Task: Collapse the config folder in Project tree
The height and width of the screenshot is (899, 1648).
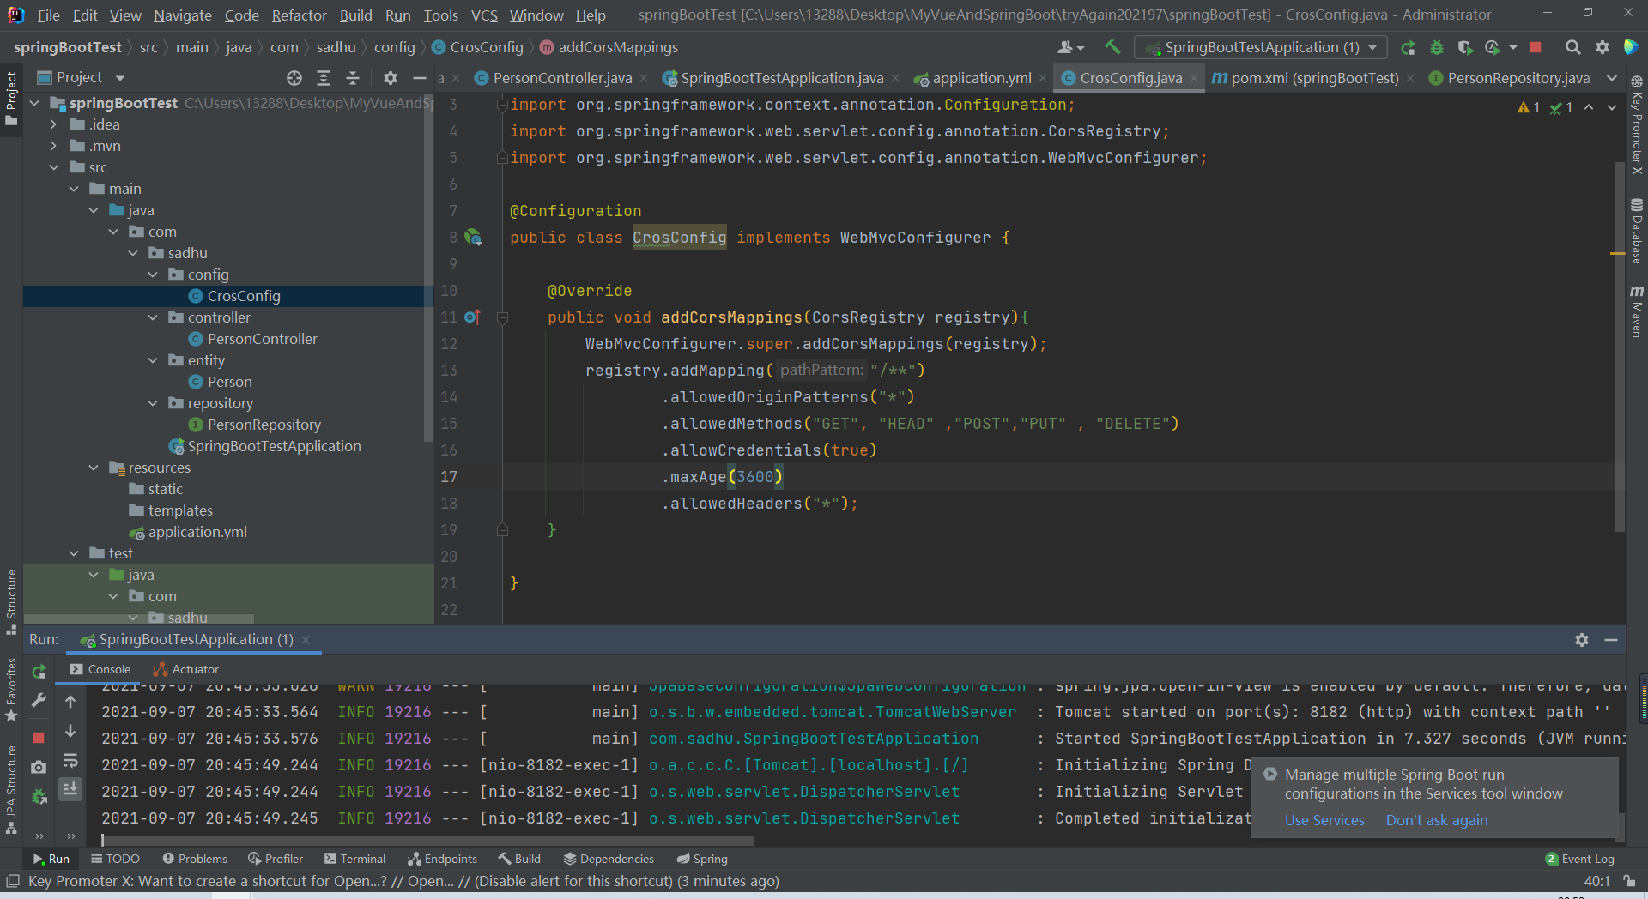Action: [x=153, y=275]
